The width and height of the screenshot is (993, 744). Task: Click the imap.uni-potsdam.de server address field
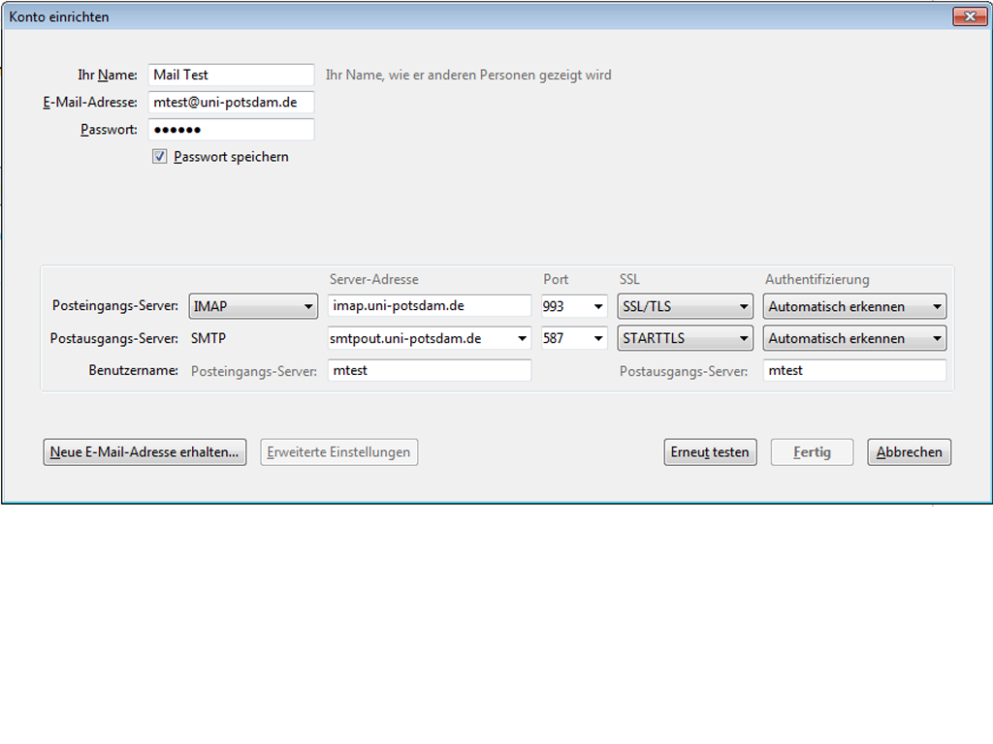coord(429,306)
